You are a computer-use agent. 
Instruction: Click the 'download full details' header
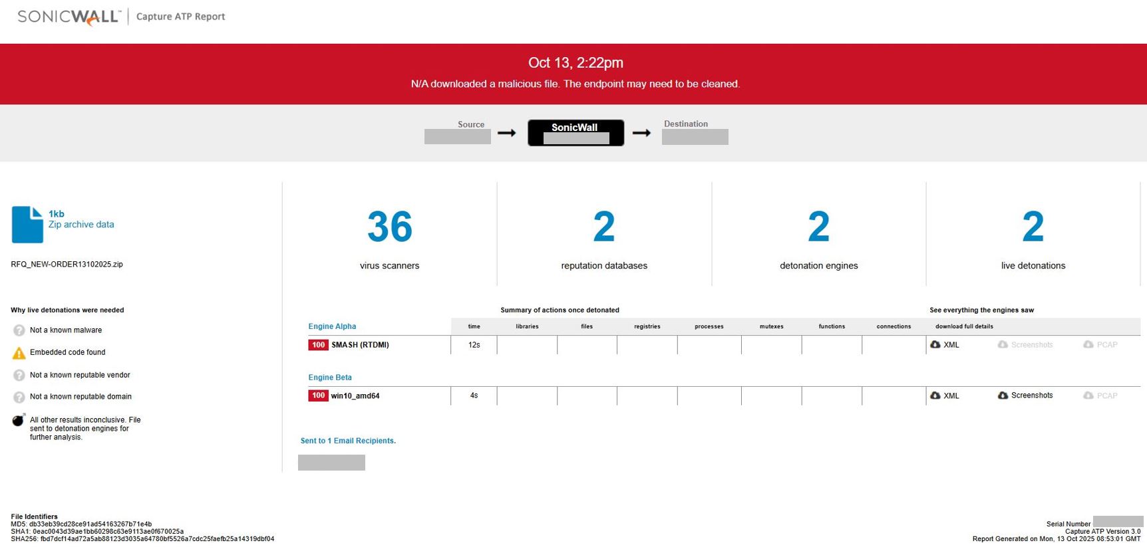pos(964,326)
